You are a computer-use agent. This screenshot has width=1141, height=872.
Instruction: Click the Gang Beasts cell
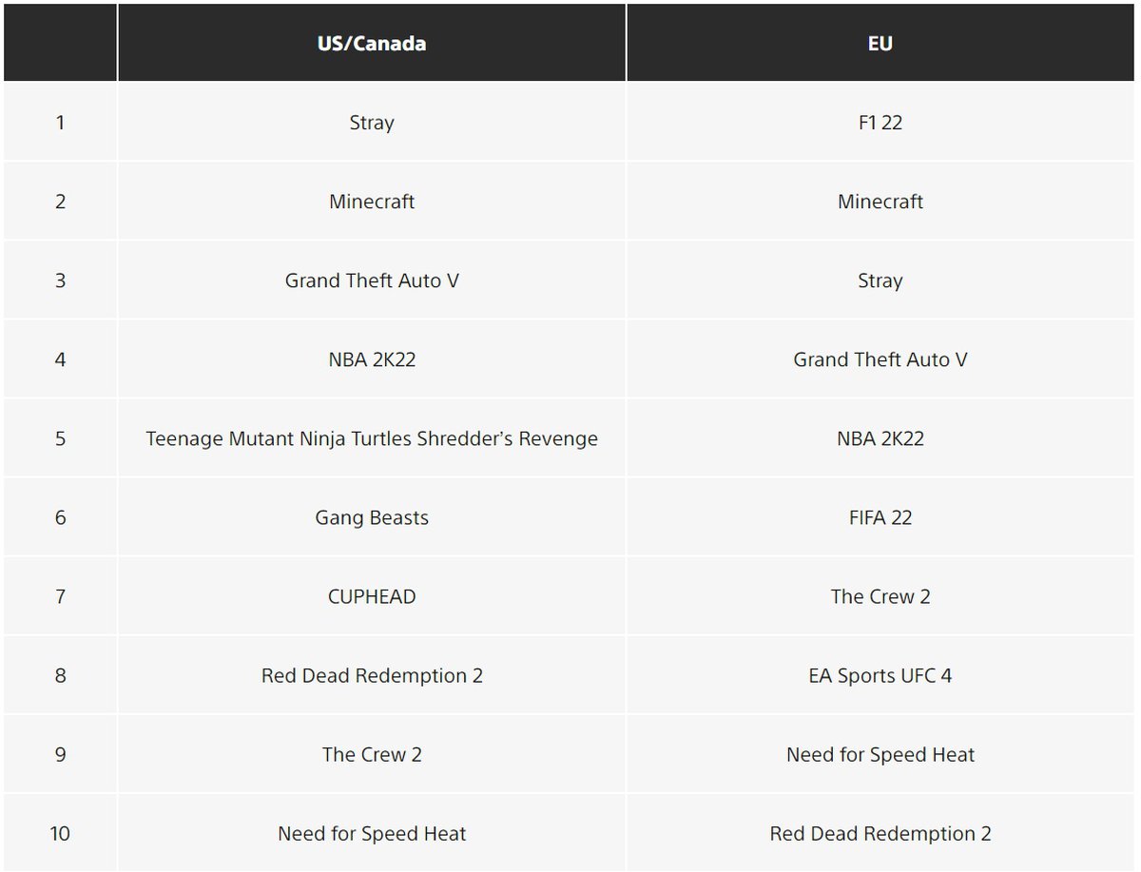(x=372, y=517)
